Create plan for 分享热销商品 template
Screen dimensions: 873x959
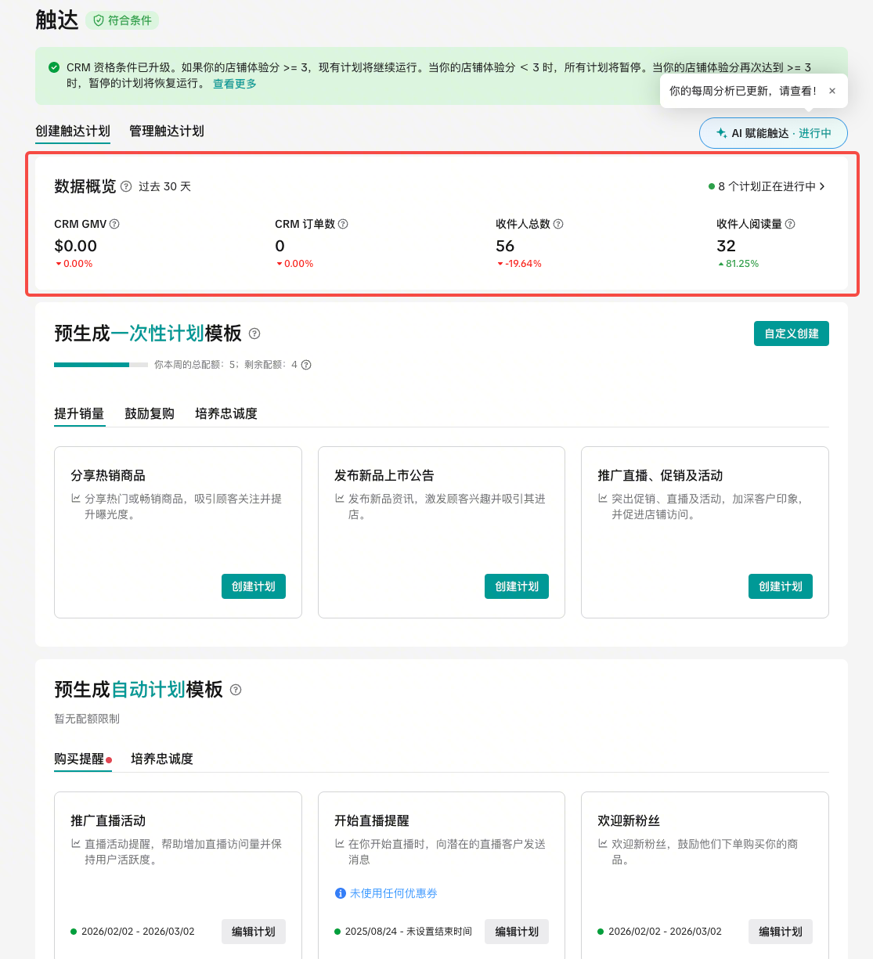click(x=253, y=586)
